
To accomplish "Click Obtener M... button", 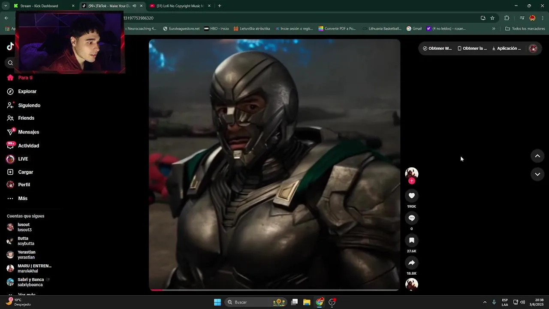I will pos(437,48).
